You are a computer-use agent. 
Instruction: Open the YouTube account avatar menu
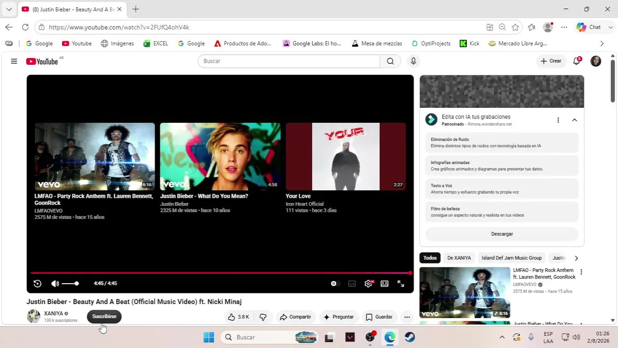596,61
